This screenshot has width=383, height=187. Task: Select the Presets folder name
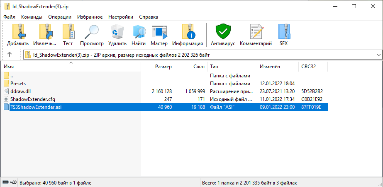(x=18, y=84)
